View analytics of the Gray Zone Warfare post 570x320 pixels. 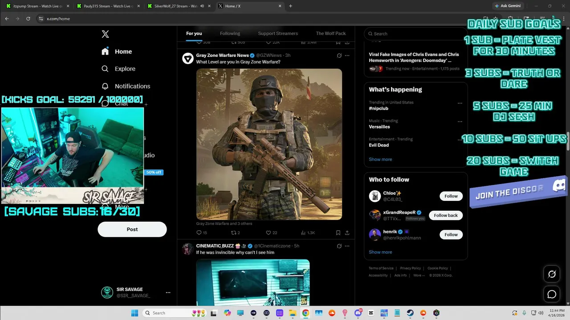pyautogui.click(x=308, y=232)
